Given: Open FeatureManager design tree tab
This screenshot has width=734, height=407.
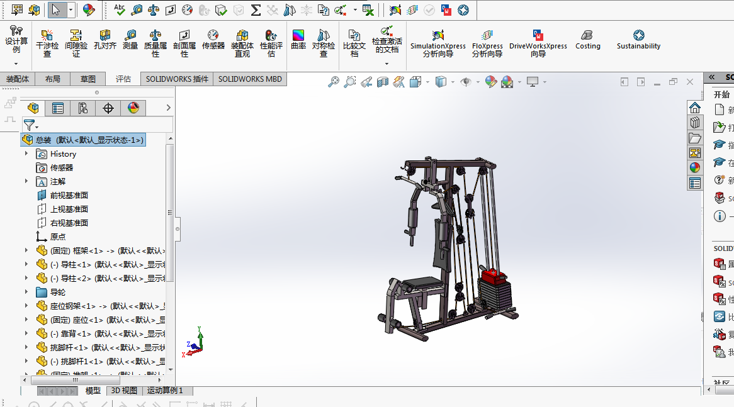Looking at the screenshot, I should pyautogui.click(x=33, y=108).
